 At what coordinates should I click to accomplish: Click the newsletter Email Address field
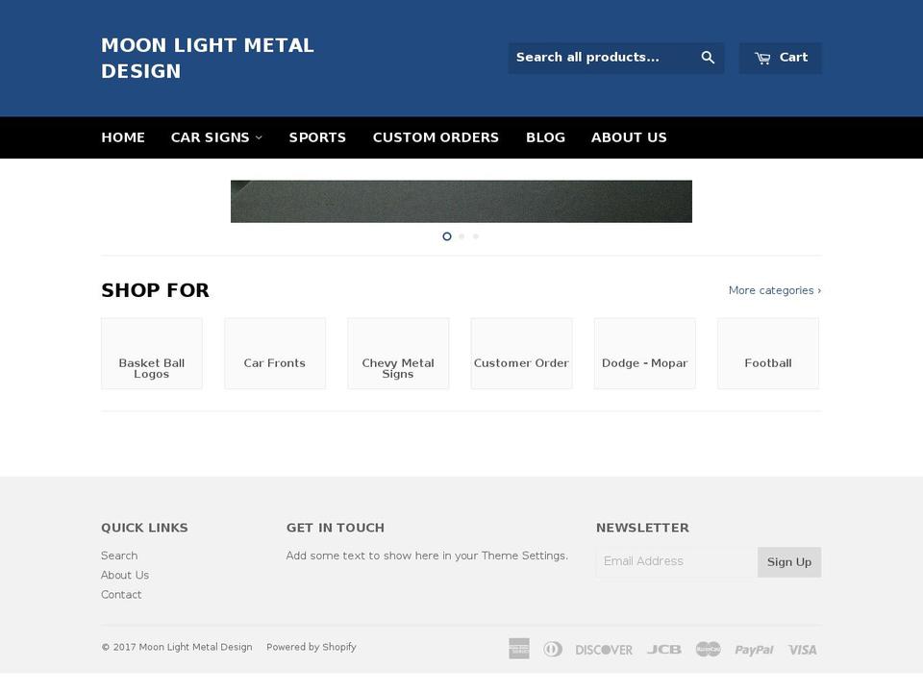(676, 562)
